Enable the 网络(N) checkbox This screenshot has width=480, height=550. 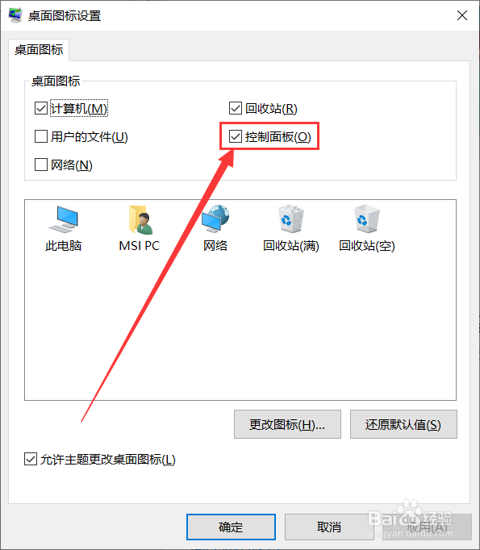point(41,165)
